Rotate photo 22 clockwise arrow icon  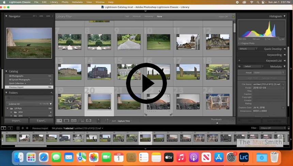tap(171, 114)
